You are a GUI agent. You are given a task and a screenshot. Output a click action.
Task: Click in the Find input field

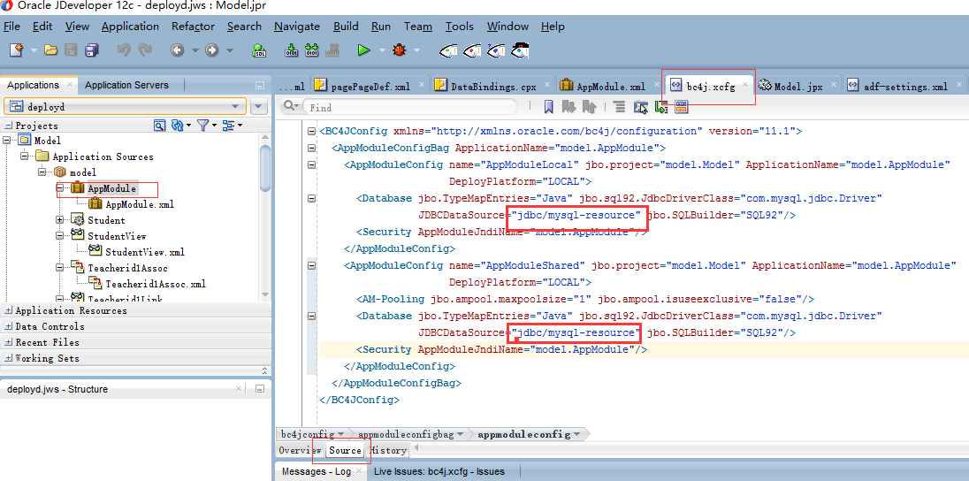[410, 107]
